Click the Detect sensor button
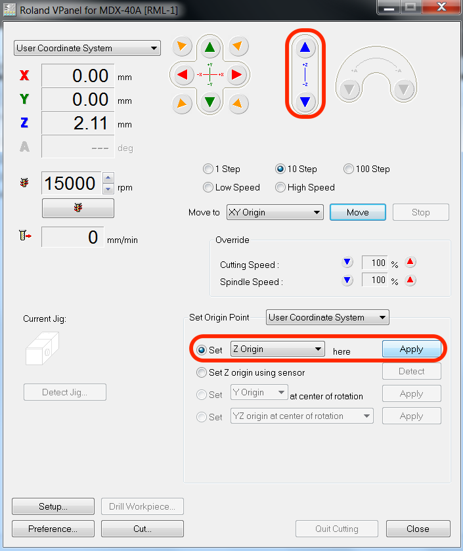 point(411,371)
